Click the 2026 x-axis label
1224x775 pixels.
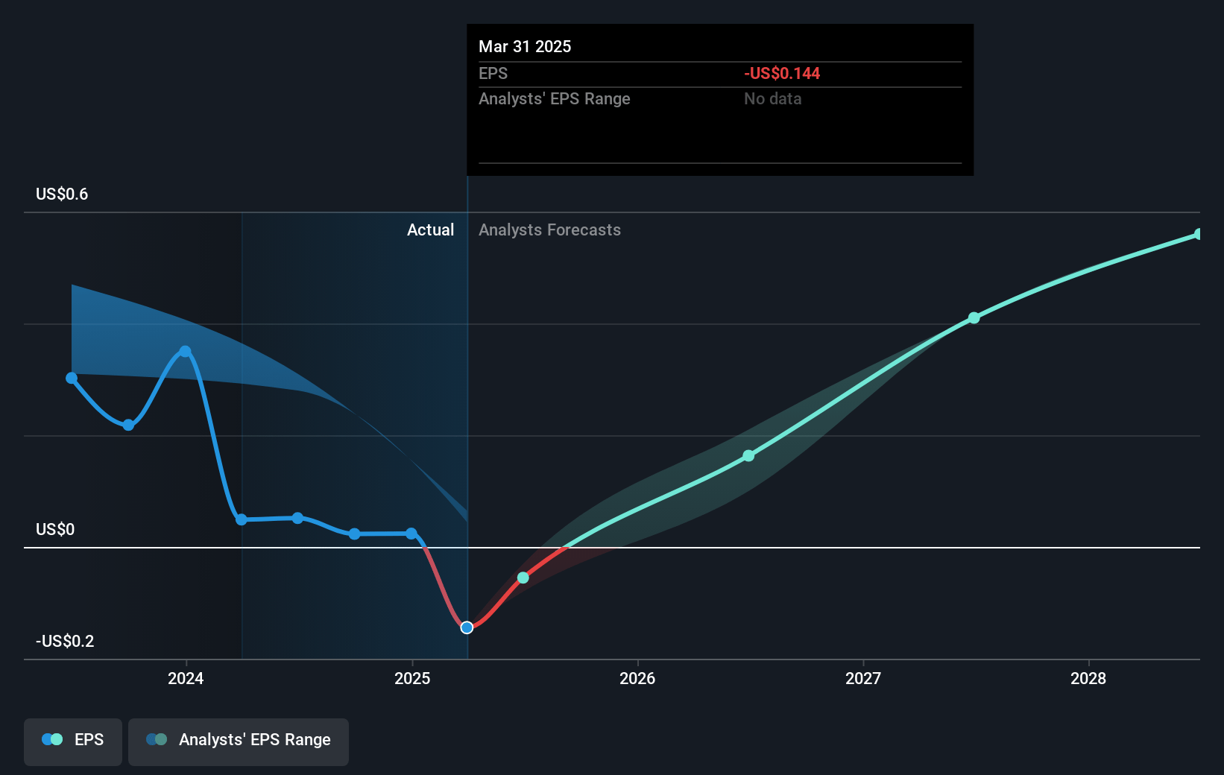point(637,678)
